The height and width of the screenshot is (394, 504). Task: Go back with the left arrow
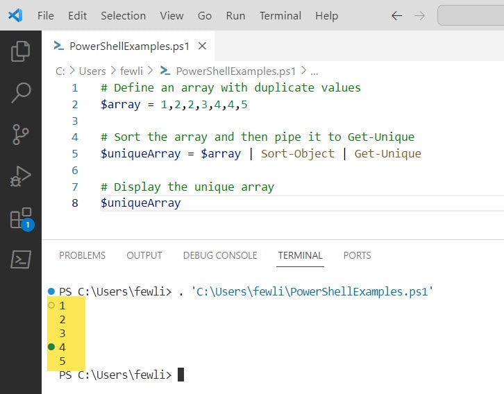397,15
